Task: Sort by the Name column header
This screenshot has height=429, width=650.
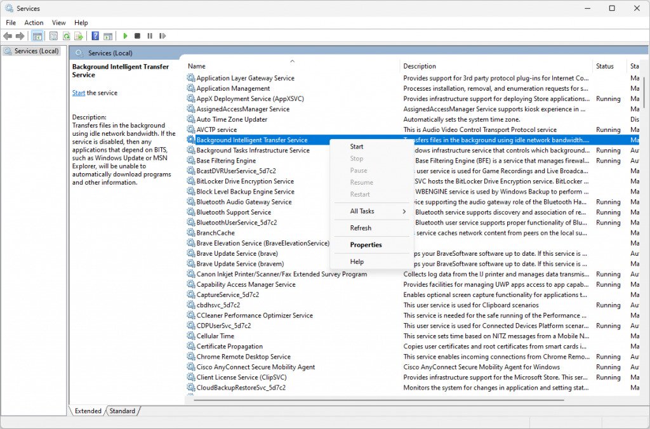Action: (196, 65)
